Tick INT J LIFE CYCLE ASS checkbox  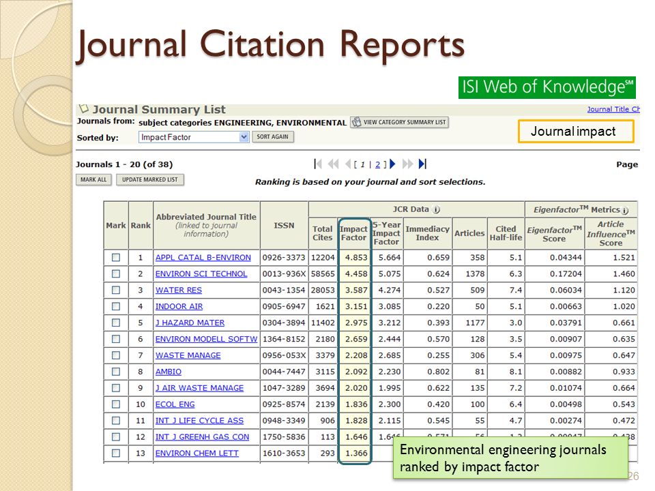click(116, 421)
